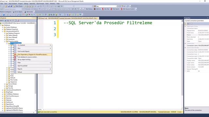209x117 pixels.
Task: Select the Deneme database
Action: click(8, 98)
